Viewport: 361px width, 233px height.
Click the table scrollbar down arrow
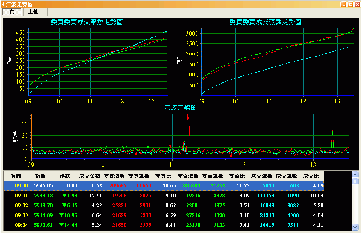tap(355, 227)
